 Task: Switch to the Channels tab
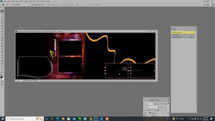tap(152, 100)
